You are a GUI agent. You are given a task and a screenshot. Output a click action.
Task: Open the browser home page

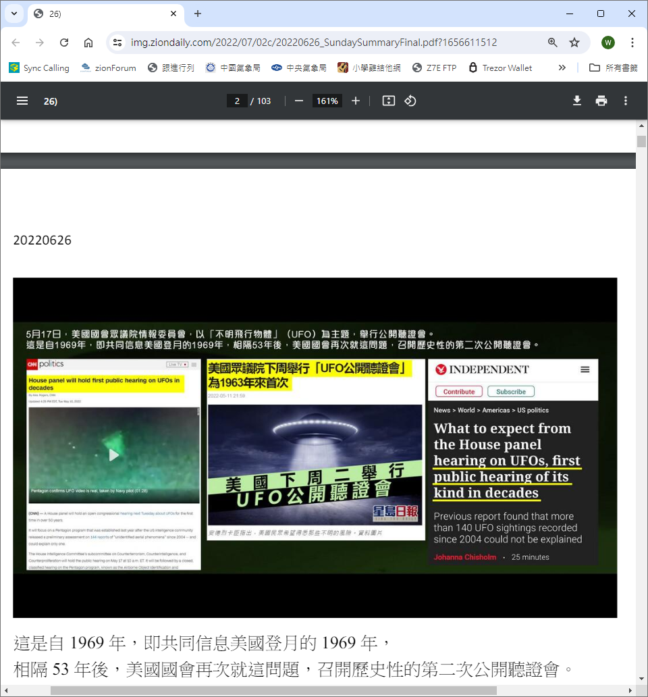point(88,43)
